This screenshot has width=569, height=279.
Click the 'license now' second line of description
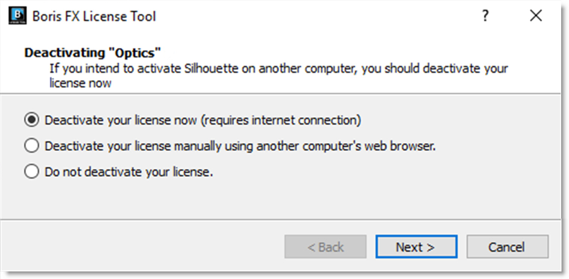(x=80, y=83)
